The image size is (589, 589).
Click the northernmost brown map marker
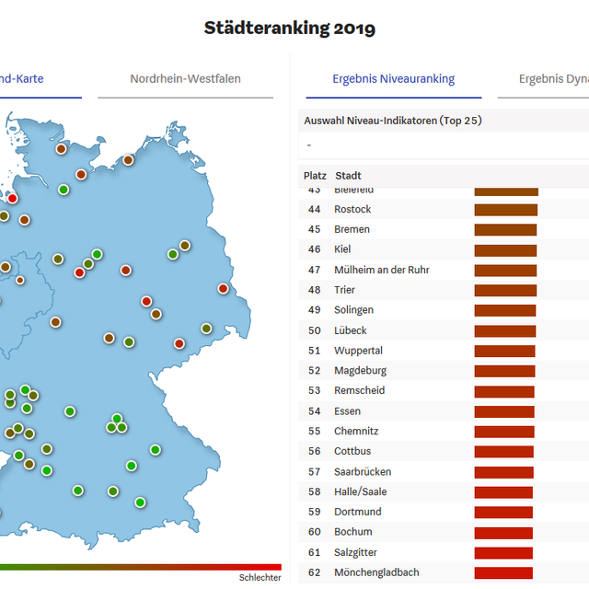(62, 148)
